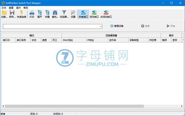
Task: Expand the device selection dropdown arrow
Action: point(101,26)
